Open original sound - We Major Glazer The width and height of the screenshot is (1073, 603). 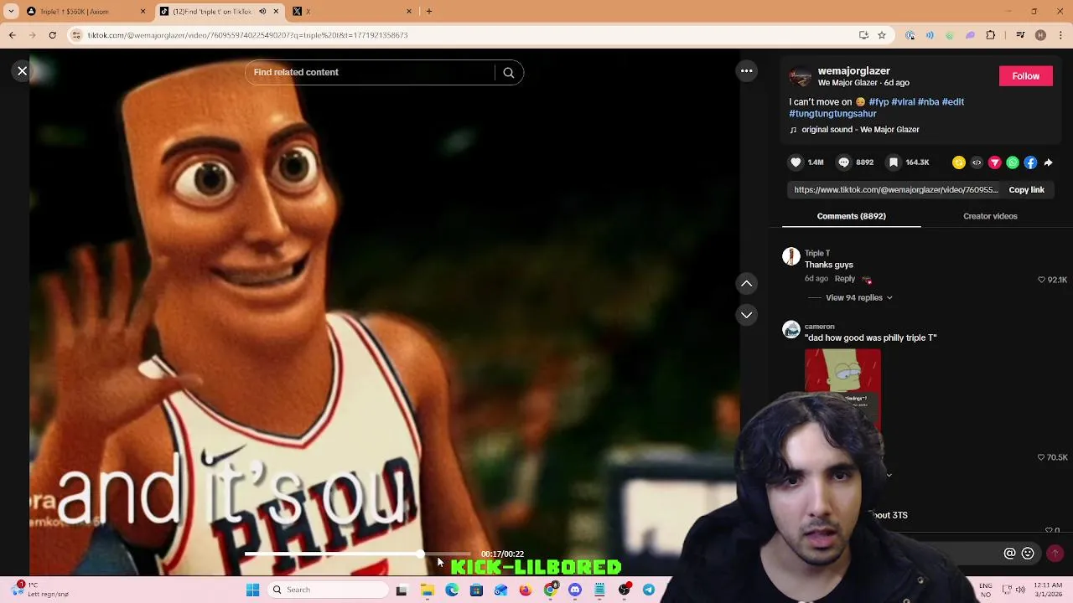[860, 130]
